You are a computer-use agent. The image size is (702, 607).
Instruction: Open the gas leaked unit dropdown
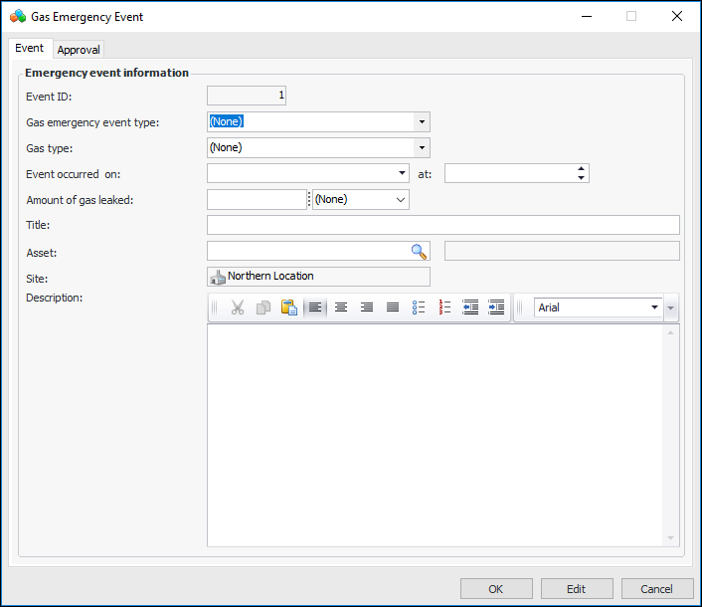coord(401,199)
